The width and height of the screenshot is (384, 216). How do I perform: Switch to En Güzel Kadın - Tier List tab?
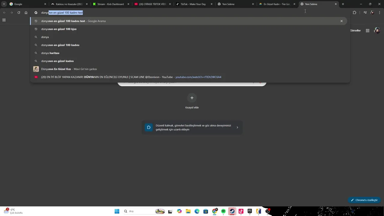277,4
